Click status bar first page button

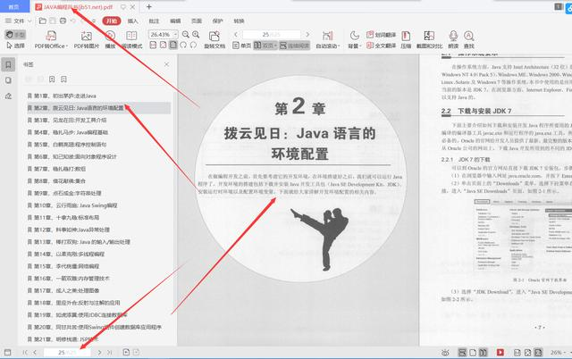25,353
